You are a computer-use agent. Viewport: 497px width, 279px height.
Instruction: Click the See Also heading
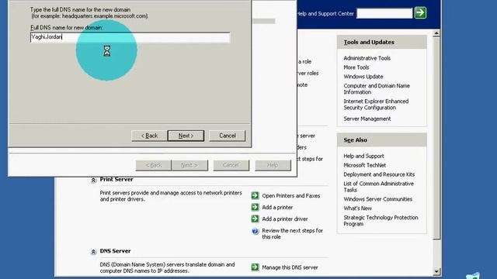[x=356, y=139]
